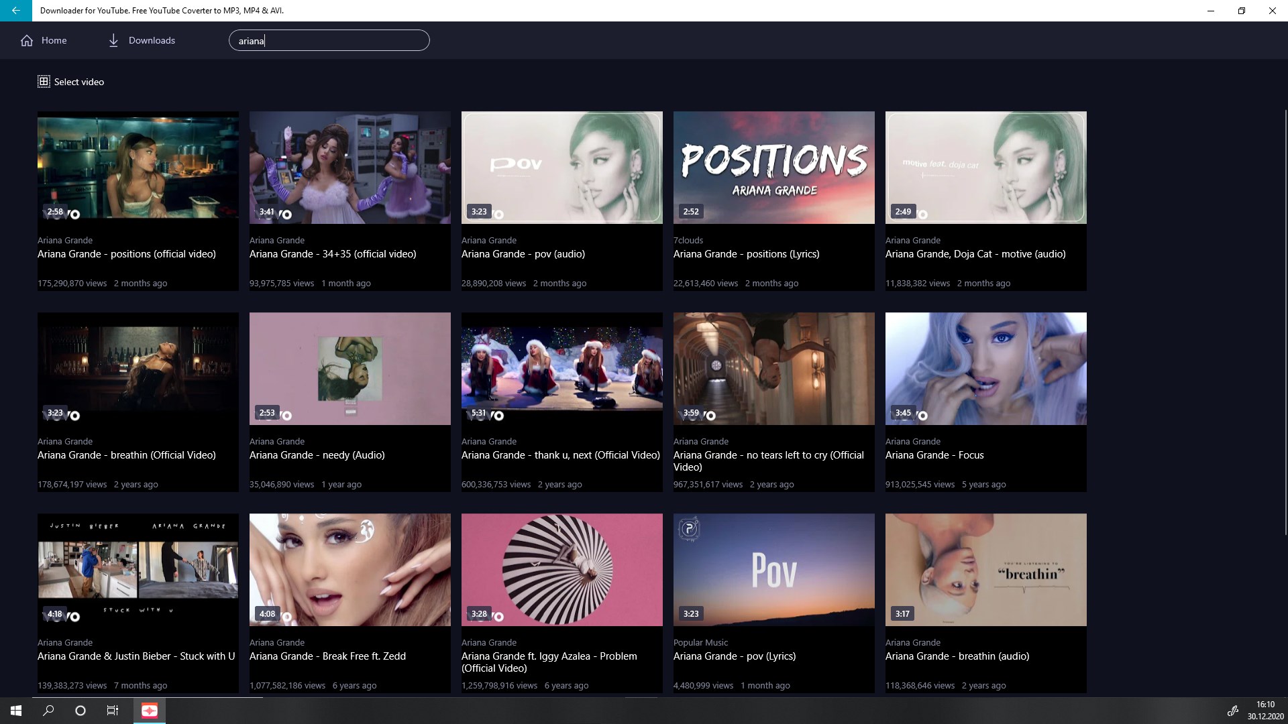Select the positions (official video) thumbnail
Image resolution: width=1288 pixels, height=724 pixels.
138,168
